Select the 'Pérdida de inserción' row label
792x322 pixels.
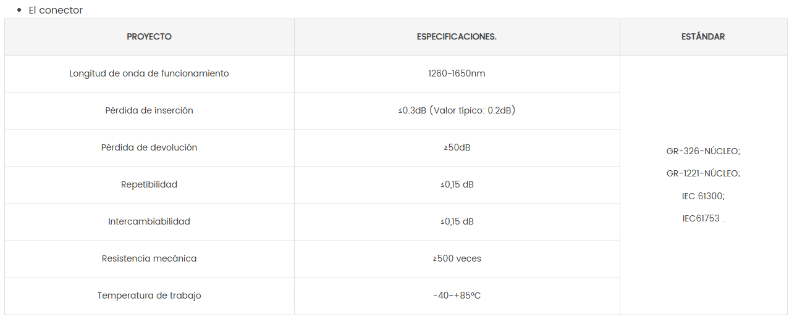click(x=150, y=111)
